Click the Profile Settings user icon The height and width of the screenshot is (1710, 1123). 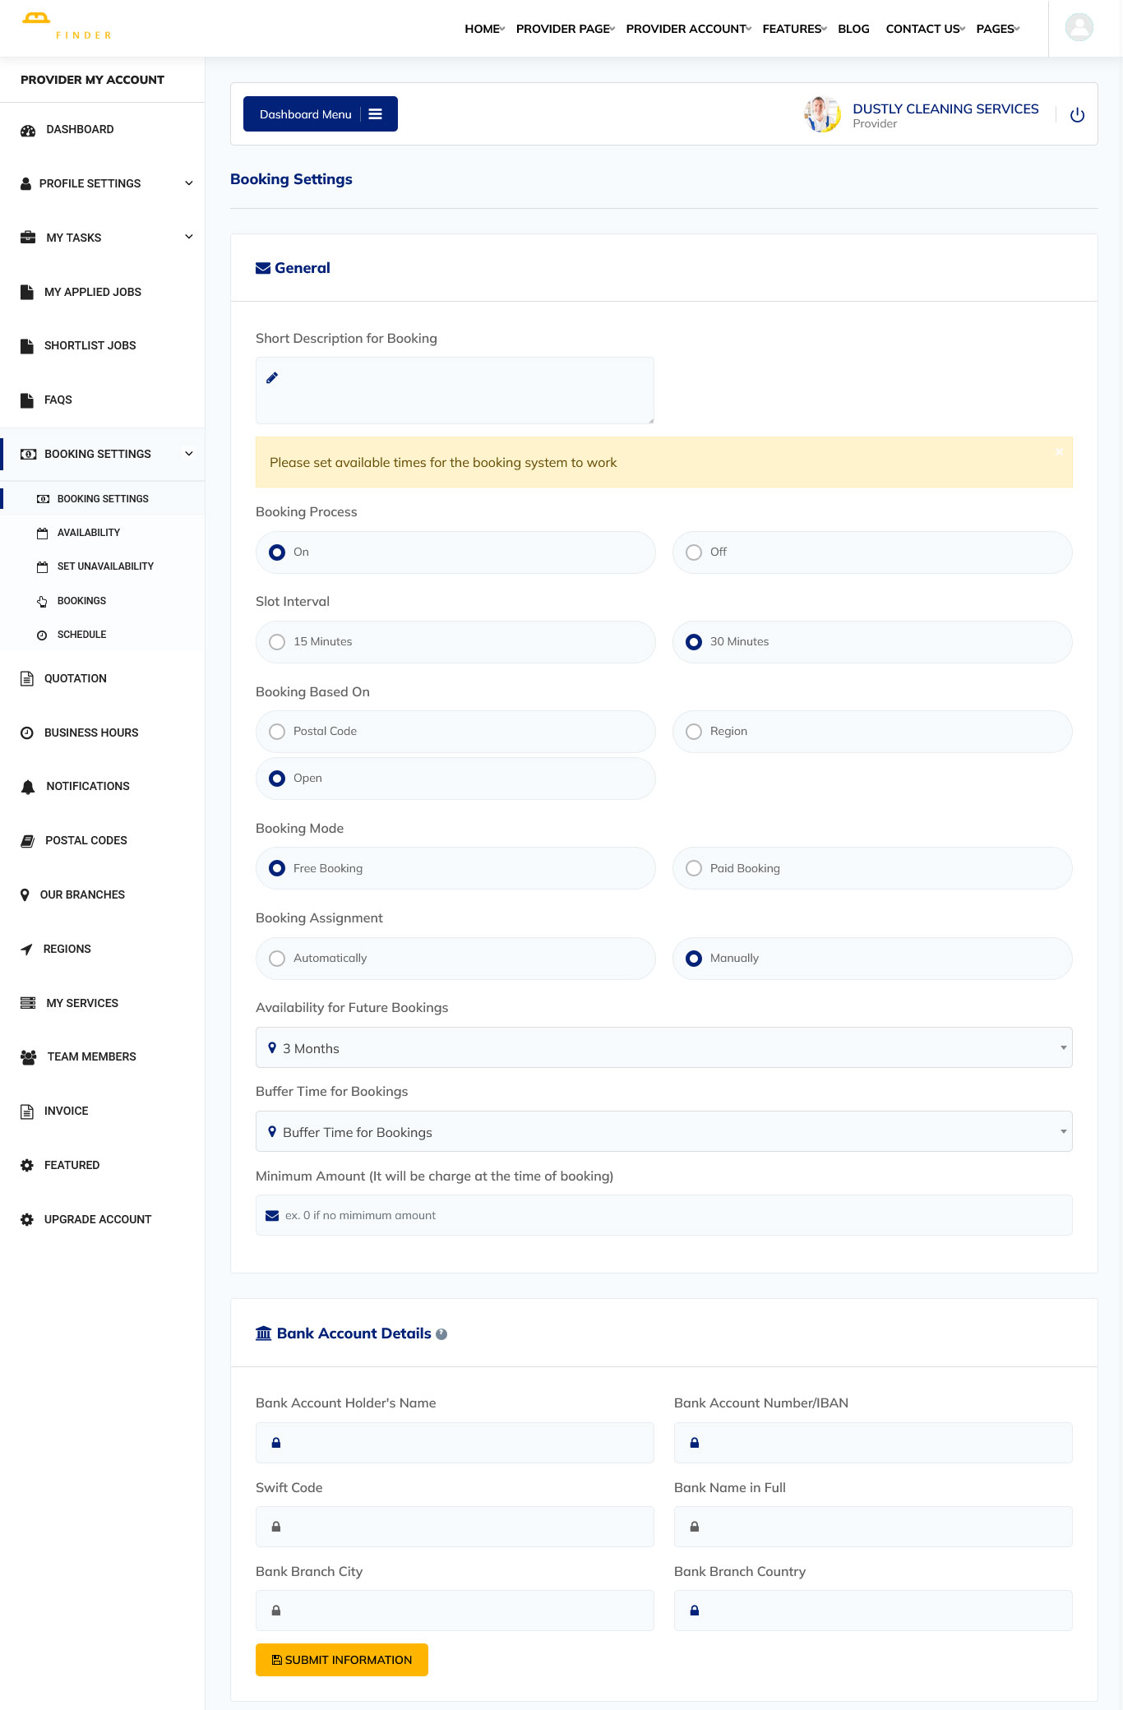point(25,183)
